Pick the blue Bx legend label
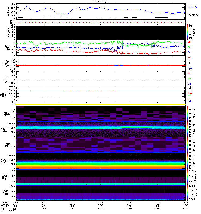Image resolution: width=201 pixels, height=214 pixels. pos(189,52)
